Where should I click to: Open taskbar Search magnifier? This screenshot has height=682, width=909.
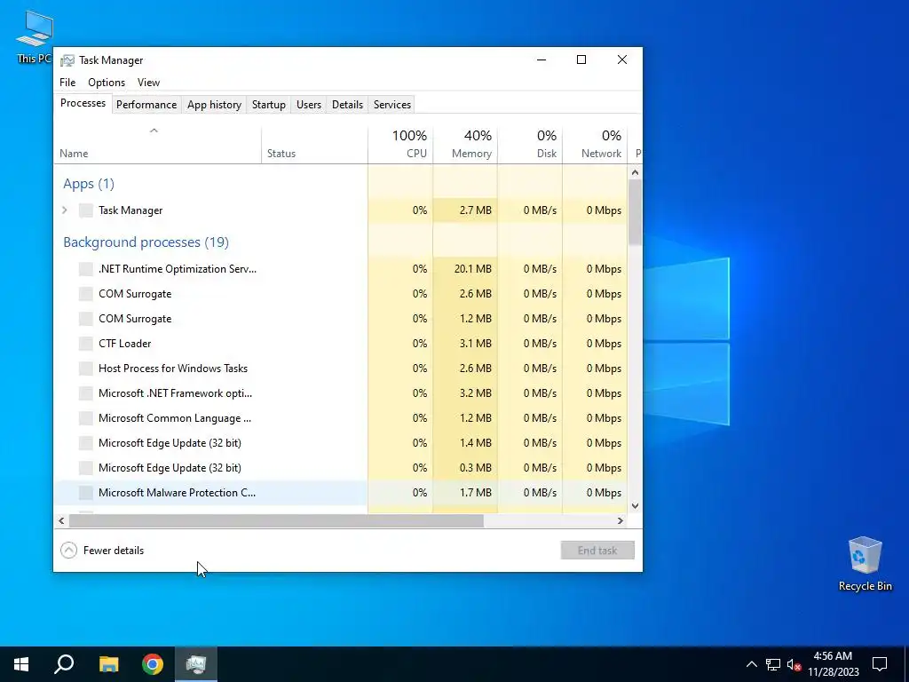coord(64,664)
